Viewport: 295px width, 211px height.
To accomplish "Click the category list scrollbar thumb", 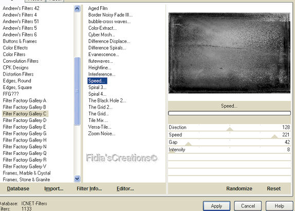I will pos(77,91).
